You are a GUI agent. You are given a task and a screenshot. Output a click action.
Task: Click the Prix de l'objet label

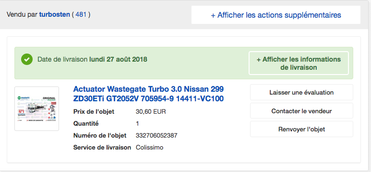point(94,111)
